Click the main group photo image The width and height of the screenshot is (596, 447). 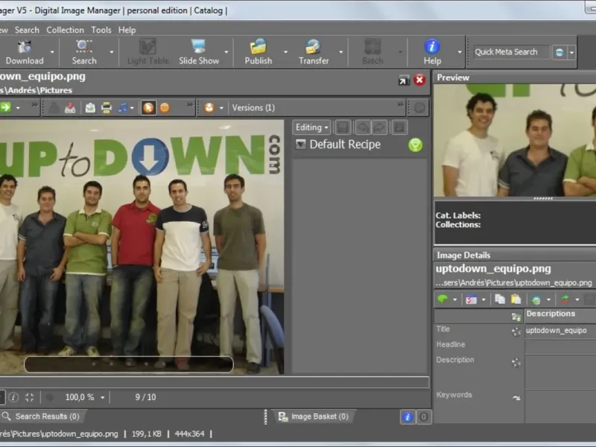coord(142,247)
